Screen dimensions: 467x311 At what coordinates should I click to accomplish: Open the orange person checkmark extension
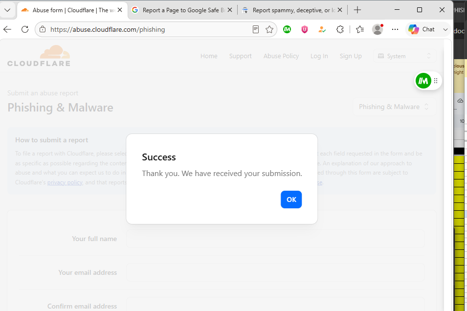click(x=322, y=29)
